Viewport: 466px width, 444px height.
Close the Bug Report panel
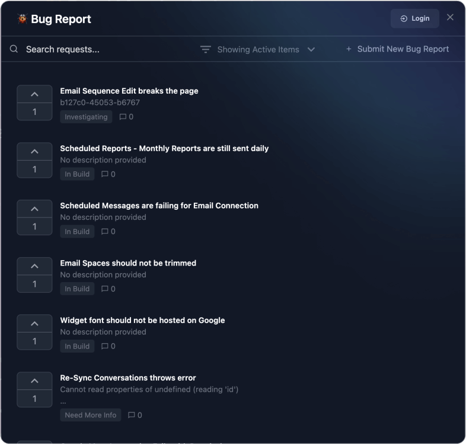coord(450,17)
